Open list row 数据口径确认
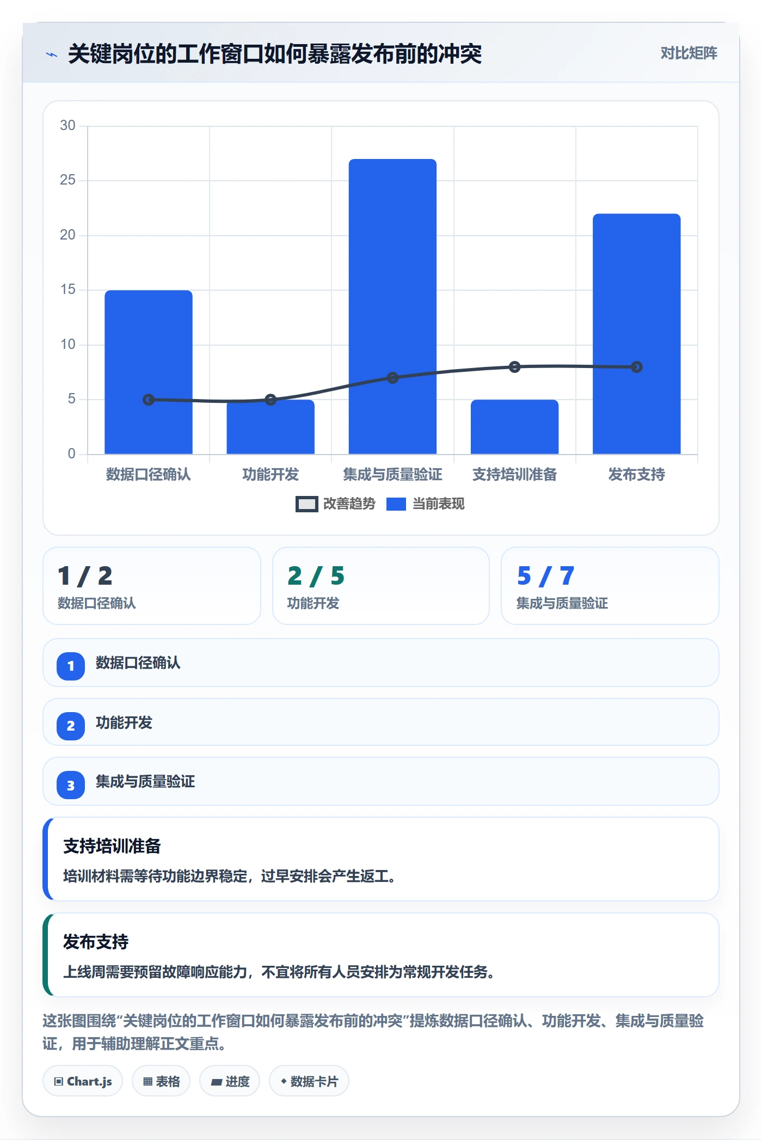Screen dimensions: 762x1140 (381, 663)
